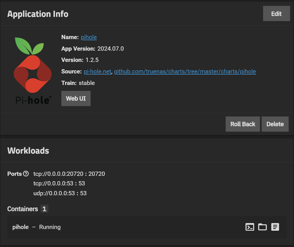Open the pihole container volume mounts folder icon

click(x=262, y=227)
